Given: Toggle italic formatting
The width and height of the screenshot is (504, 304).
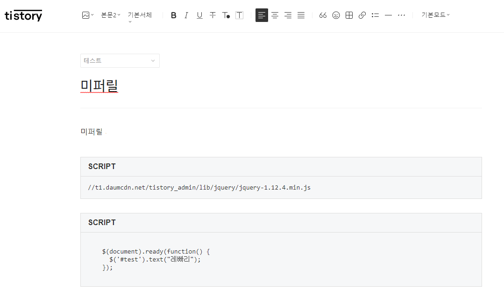Looking at the screenshot, I should [186, 15].
